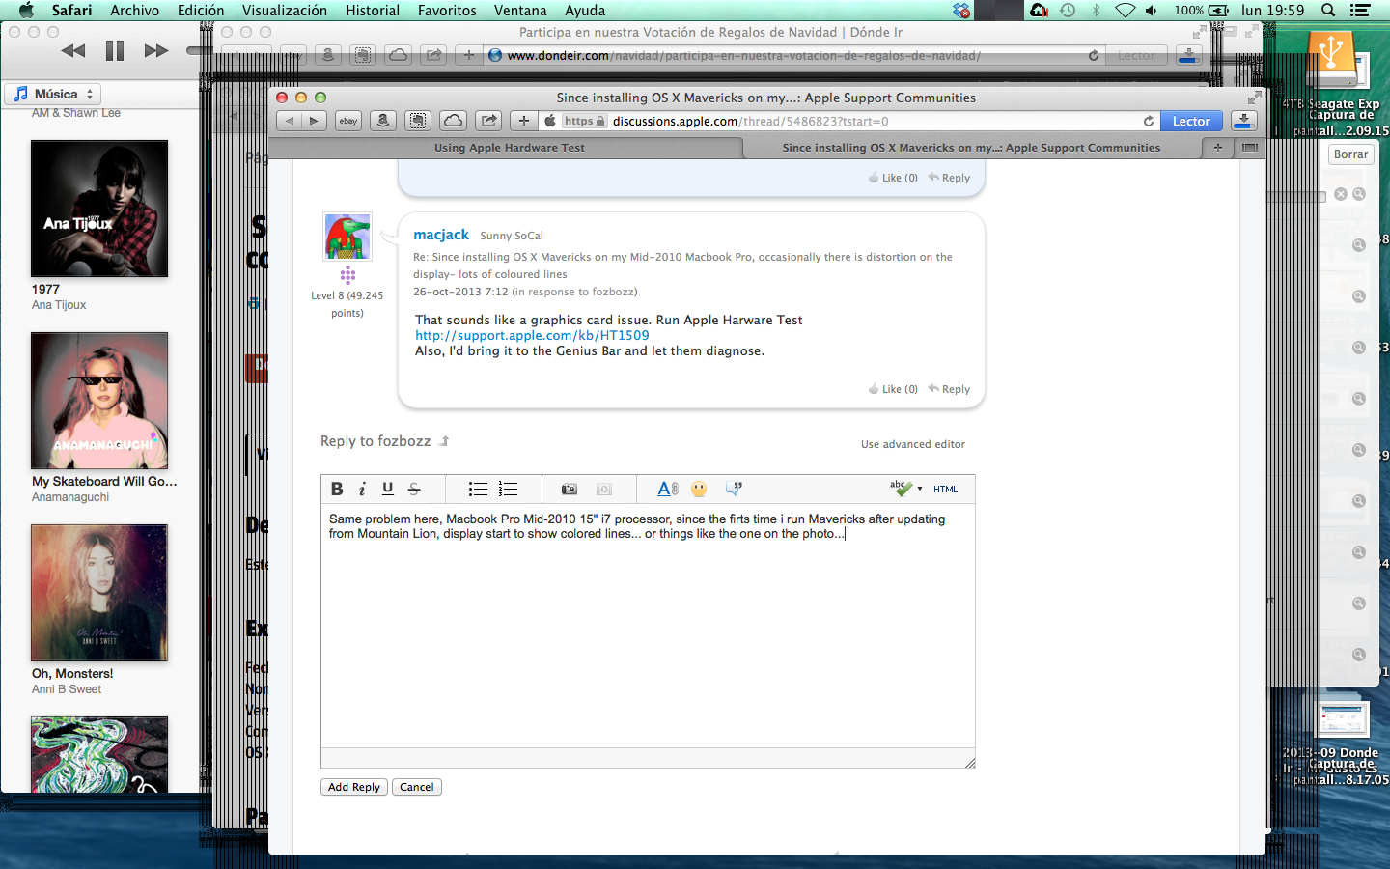This screenshot has width=1390, height=869.
Task: Like macjack's post
Action: pos(893,389)
